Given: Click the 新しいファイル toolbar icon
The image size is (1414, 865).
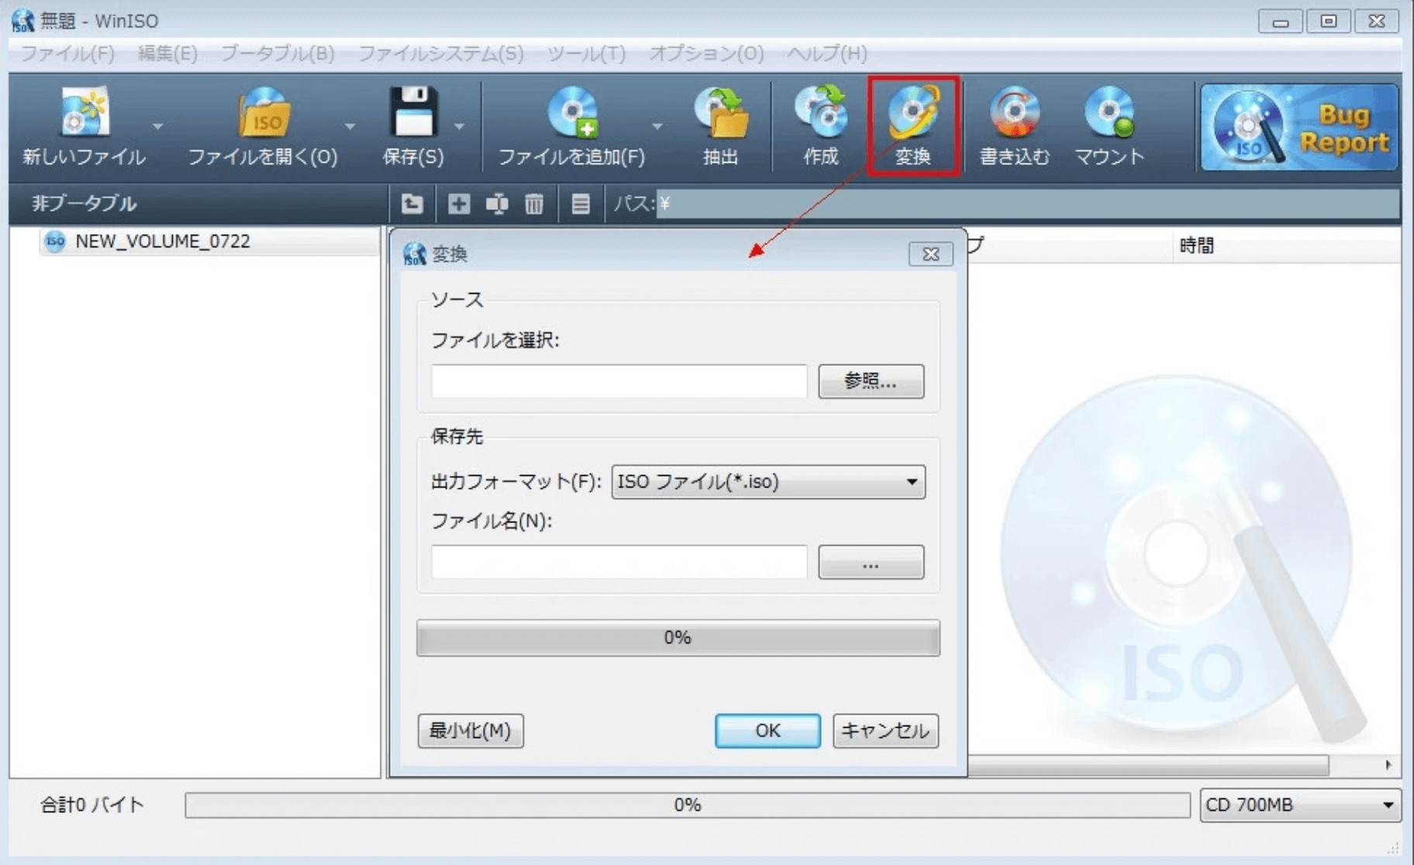Looking at the screenshot, I should 84,114.
